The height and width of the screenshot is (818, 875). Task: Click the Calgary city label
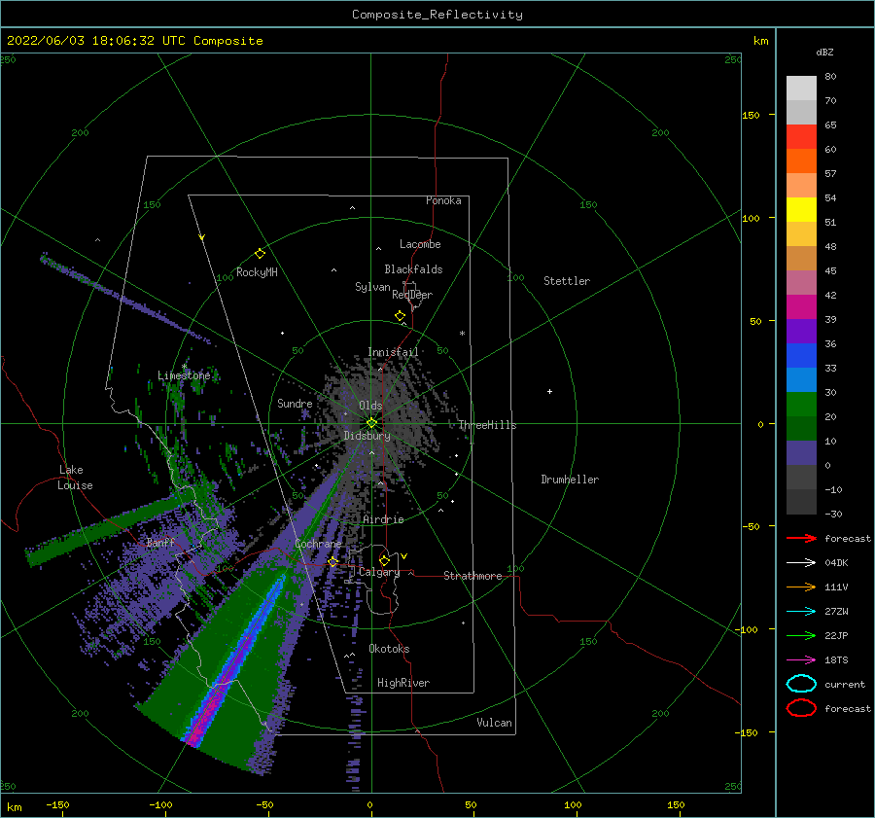[379, 572]
